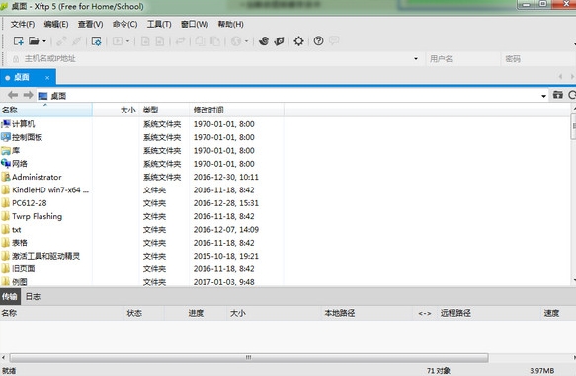
Task: Click the globe encoding toolbar icon
Action: (236, 41)
